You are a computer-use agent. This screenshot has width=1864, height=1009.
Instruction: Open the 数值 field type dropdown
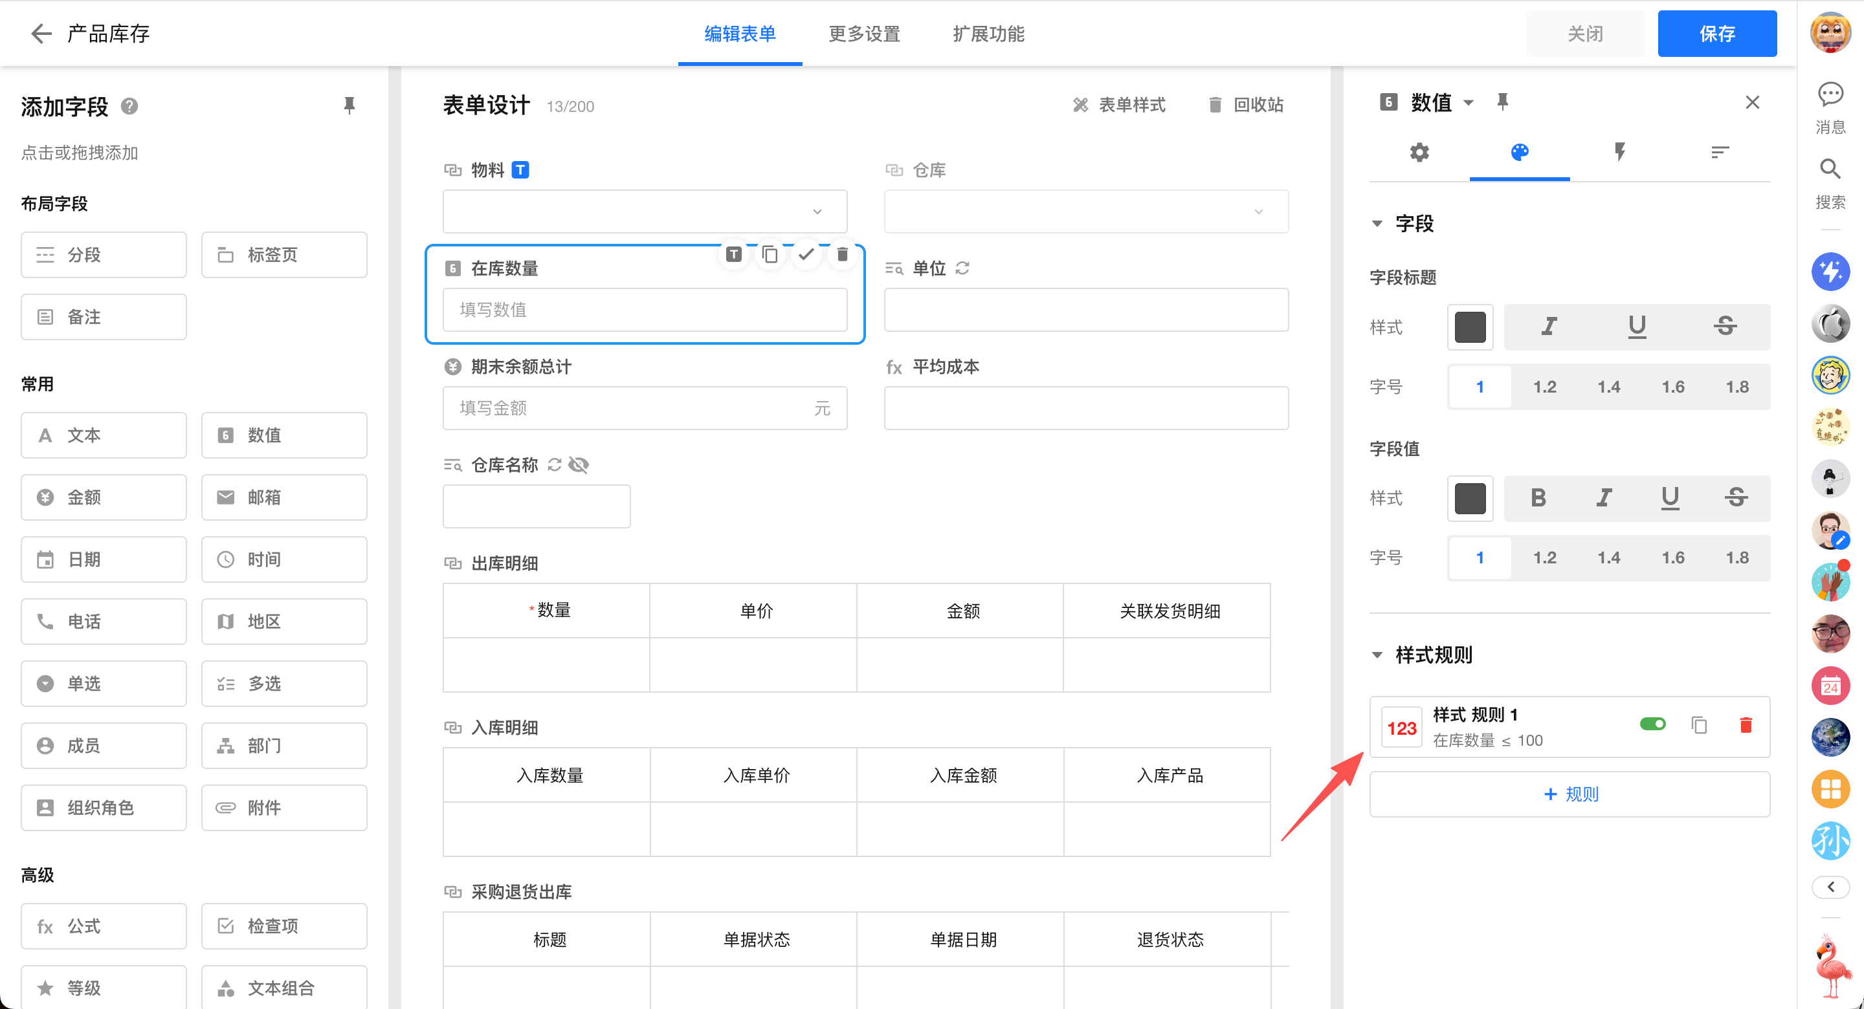click(1468, 103)
